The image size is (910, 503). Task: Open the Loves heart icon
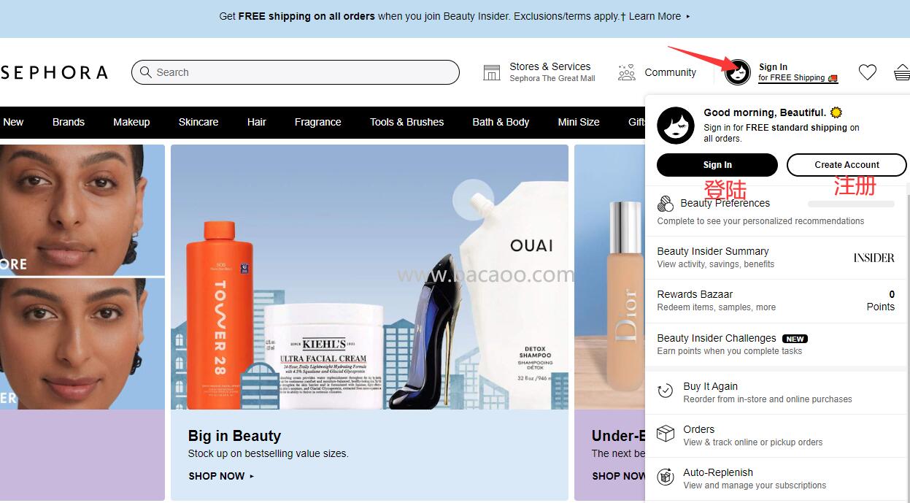click(x=867, y=72)
